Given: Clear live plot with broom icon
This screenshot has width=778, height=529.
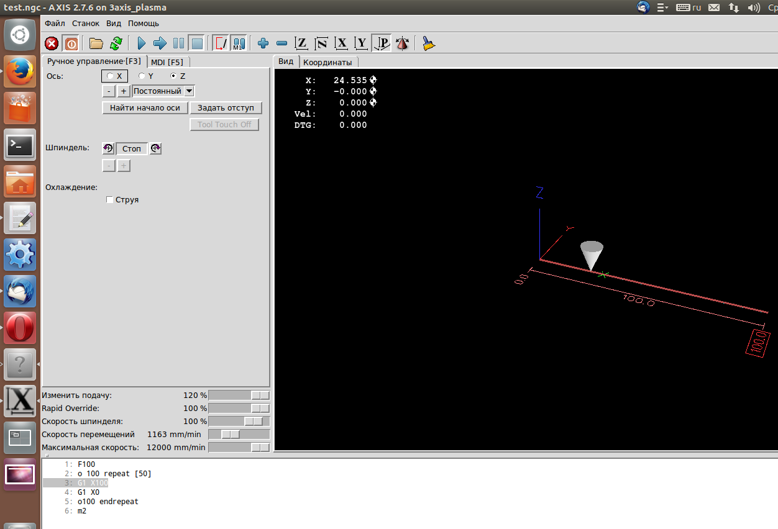Looking at the screenshot, I should coord(428,43).
